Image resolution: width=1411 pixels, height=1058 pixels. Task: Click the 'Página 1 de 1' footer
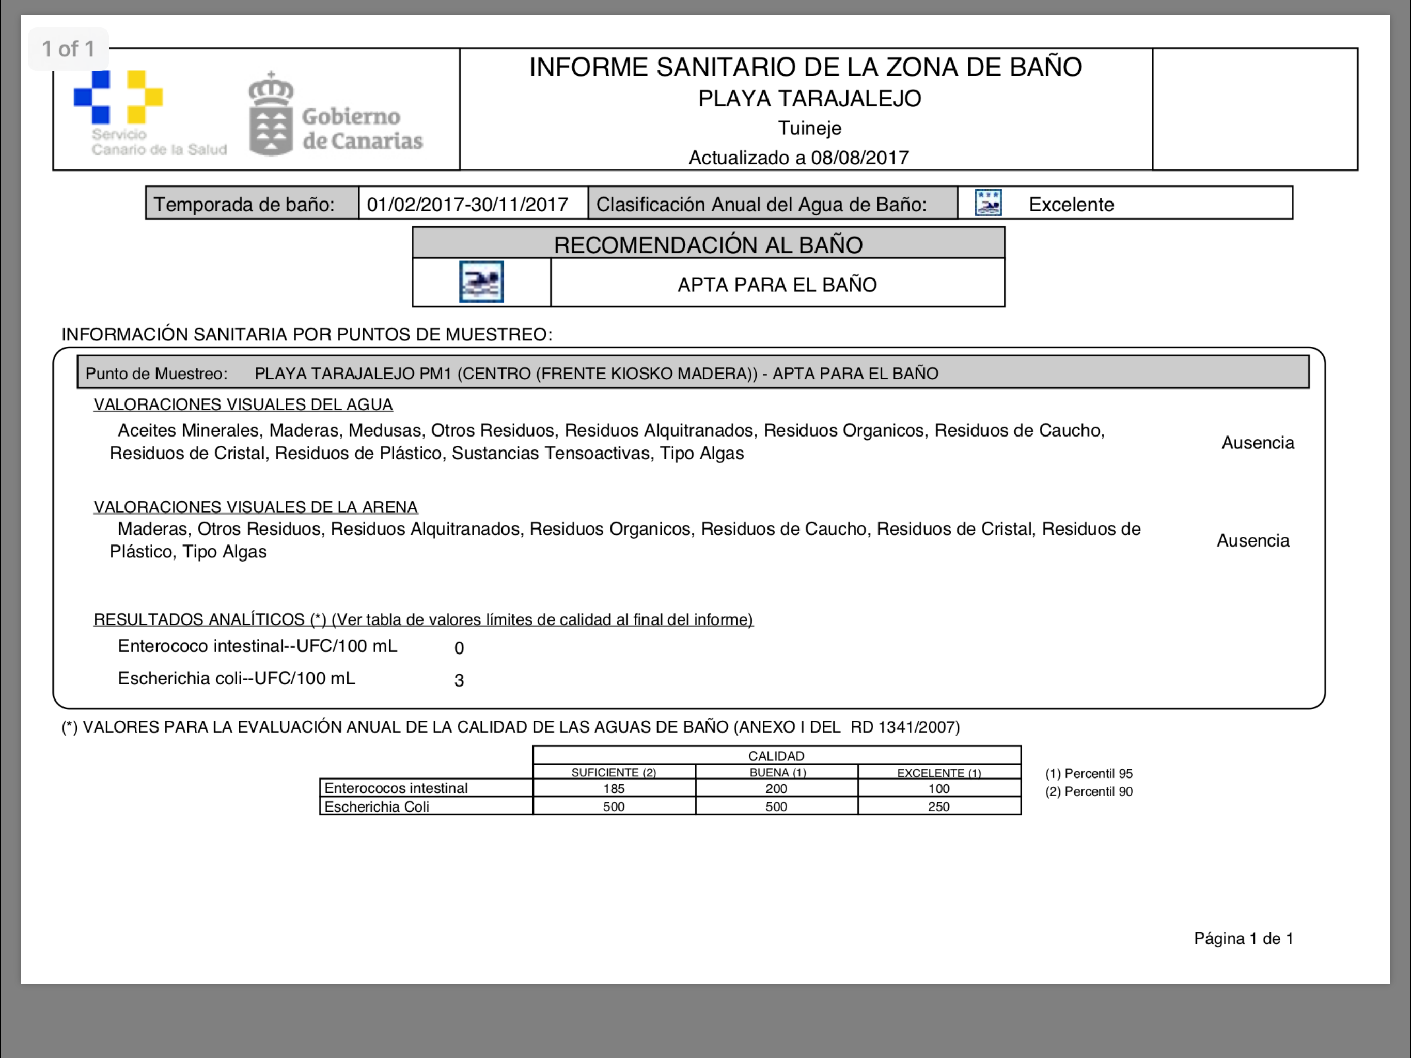click(x=1243, y=938)
